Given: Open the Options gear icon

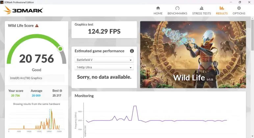Looking at the screenshot, I should [239, 8].
